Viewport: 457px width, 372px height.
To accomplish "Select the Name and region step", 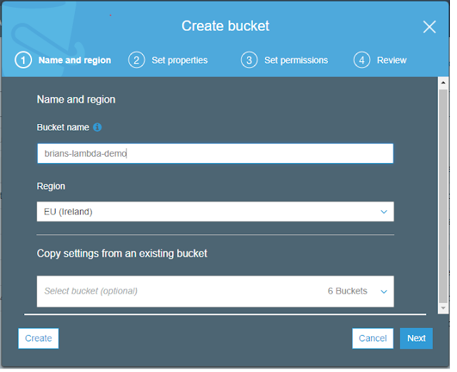I will (74, 60).
